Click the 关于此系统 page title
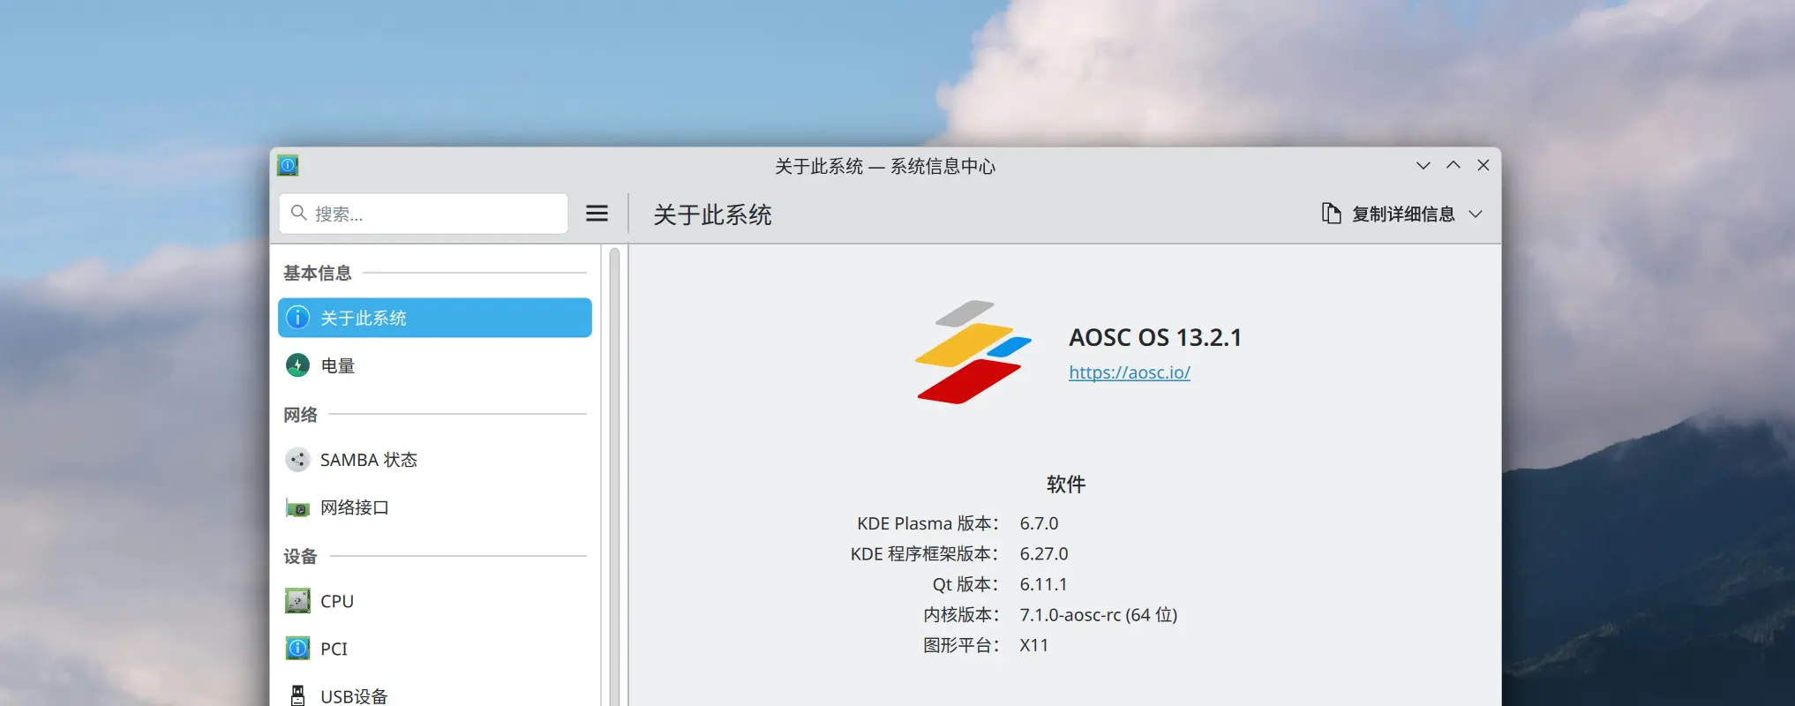The height and width of the screenshot is (706, 1795). (x=712, y=214)
